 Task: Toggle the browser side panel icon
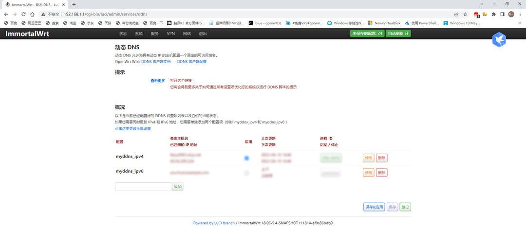503,15
